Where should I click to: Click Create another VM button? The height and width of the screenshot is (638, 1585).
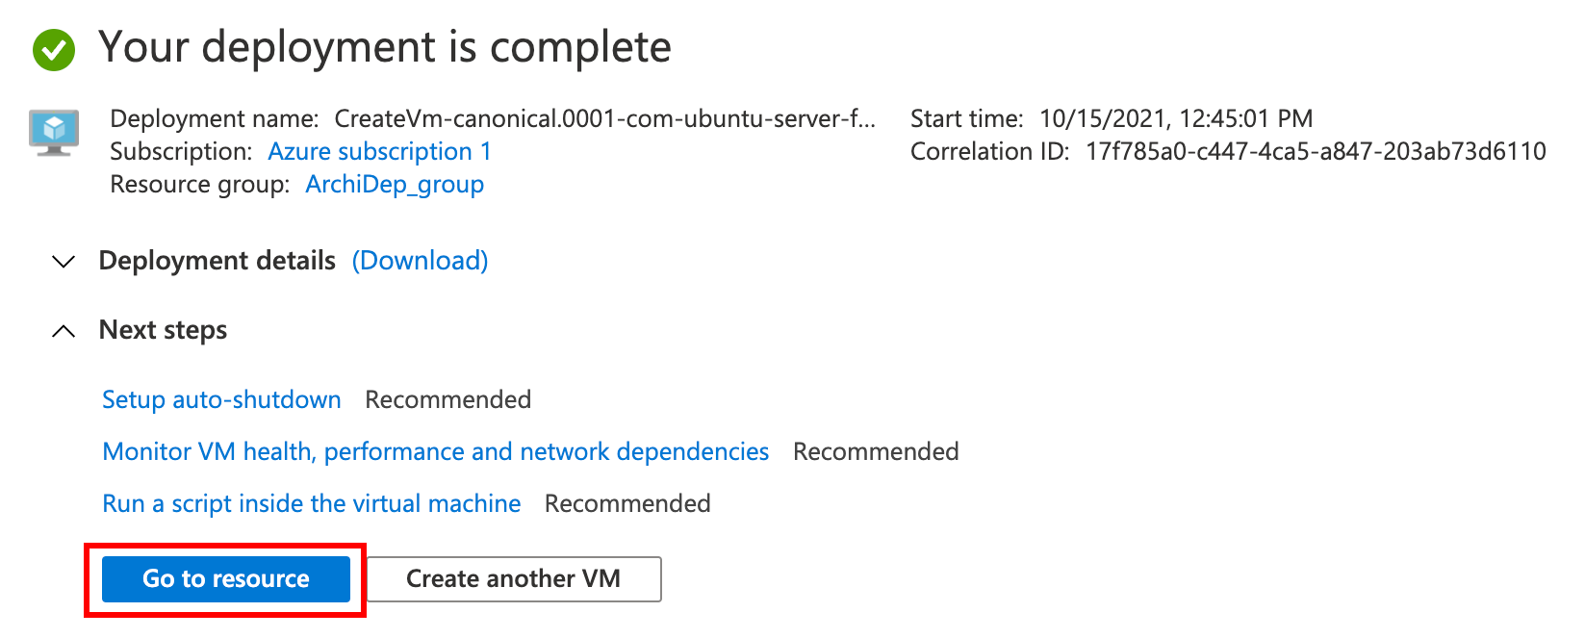click(513, 578)
